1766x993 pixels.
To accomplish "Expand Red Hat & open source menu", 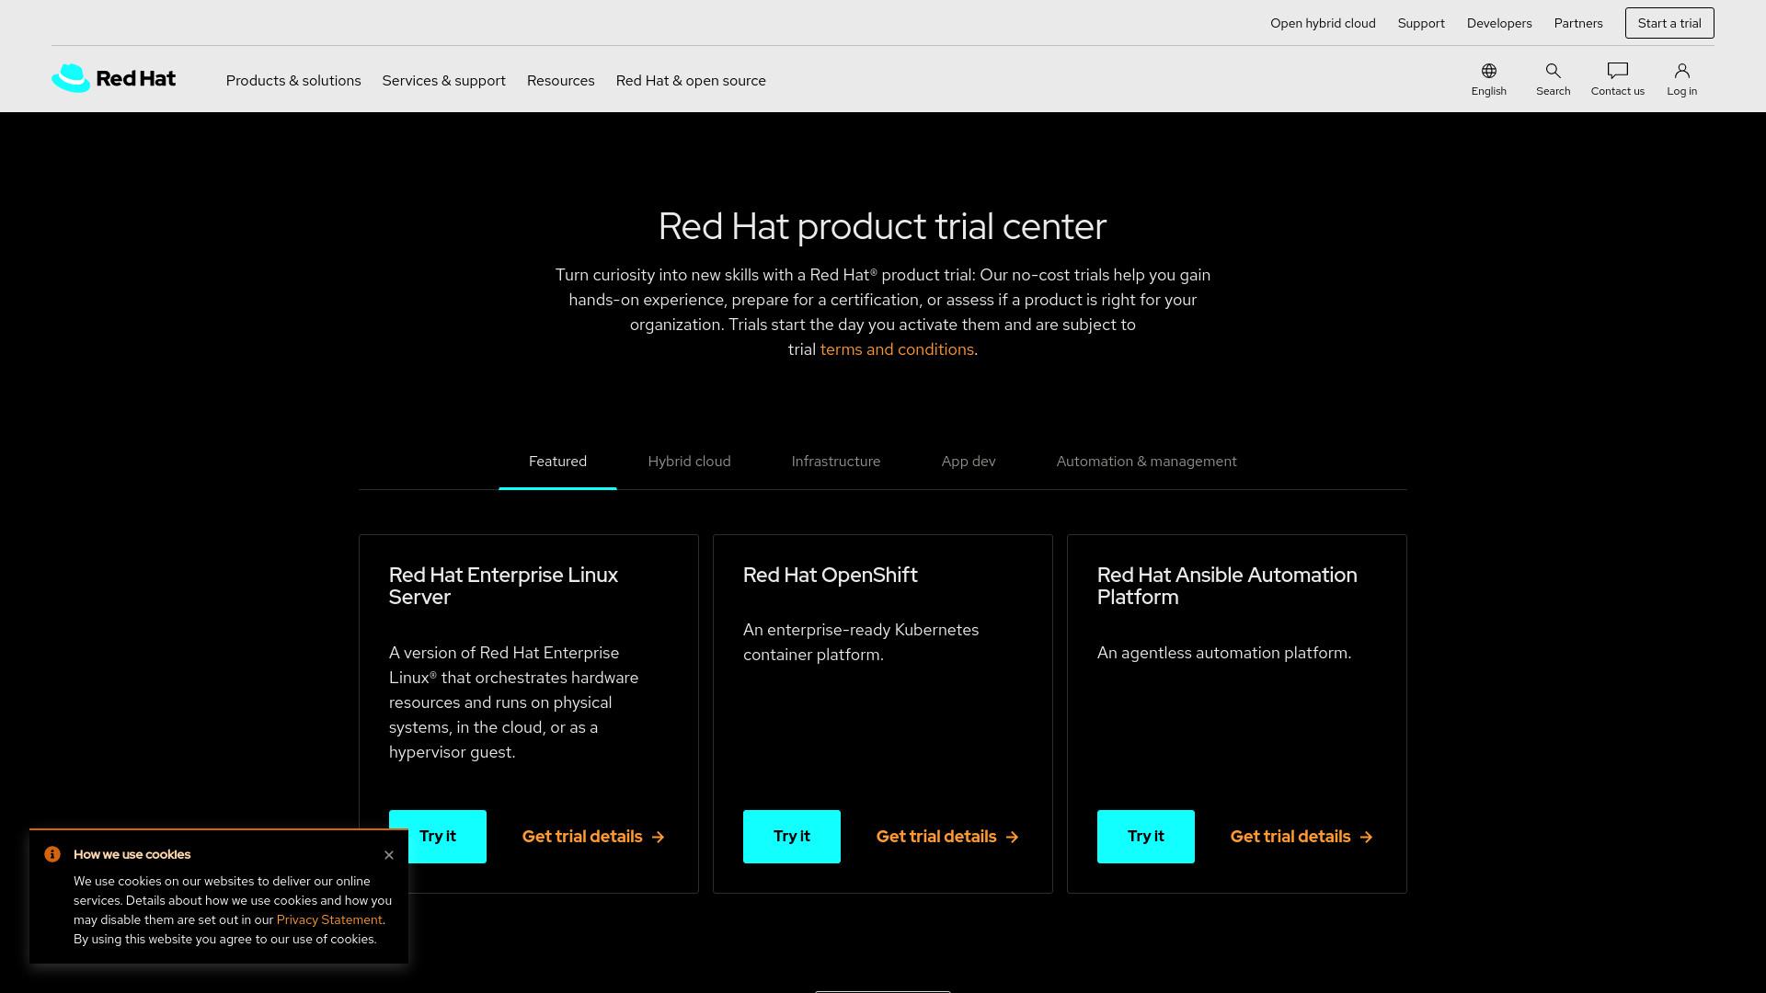I will (x=691, y=81).
